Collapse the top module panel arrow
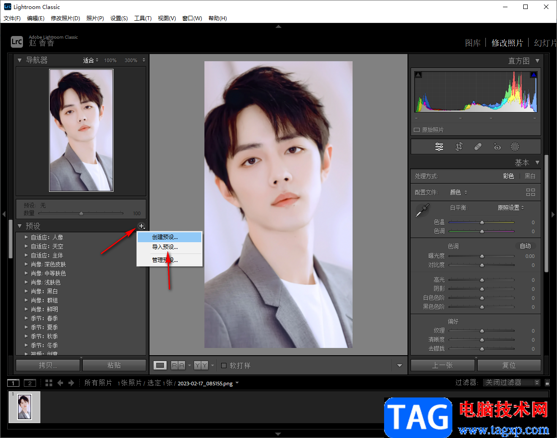557x438 pixels. pyautogui.click(x=278, y=27)
